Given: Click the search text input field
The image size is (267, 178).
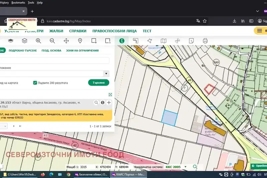Looking at the screenshot, I should [x=54, y=60].
